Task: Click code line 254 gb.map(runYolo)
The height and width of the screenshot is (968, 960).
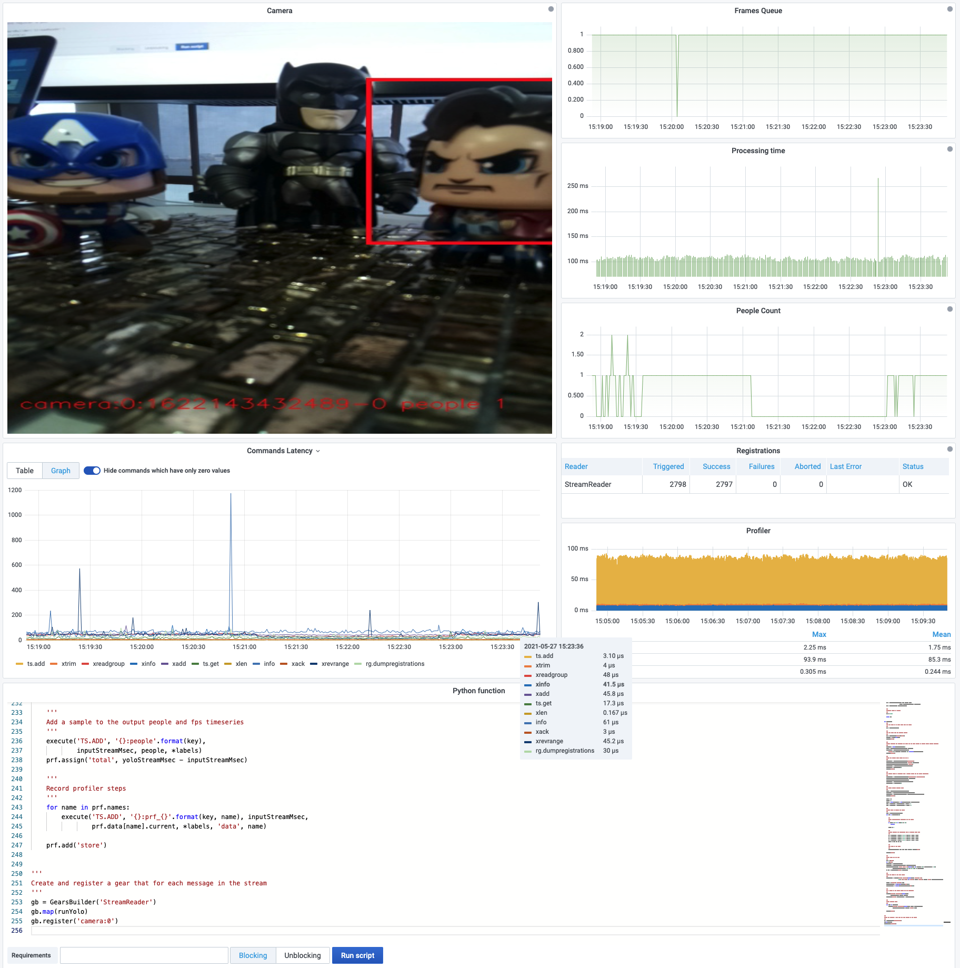Action: pos(59,912)
